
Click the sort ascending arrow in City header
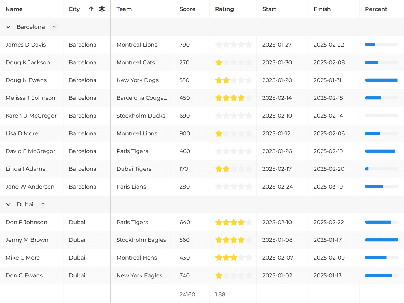pos(91,9)
